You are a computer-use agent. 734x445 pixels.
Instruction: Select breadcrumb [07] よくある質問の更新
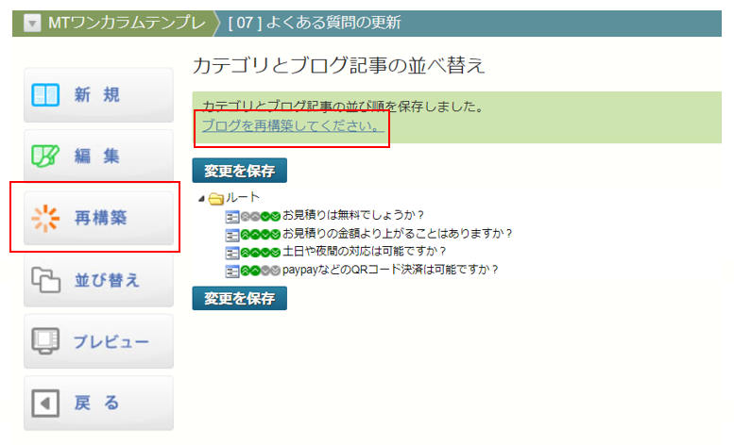(x=315, y=23)
